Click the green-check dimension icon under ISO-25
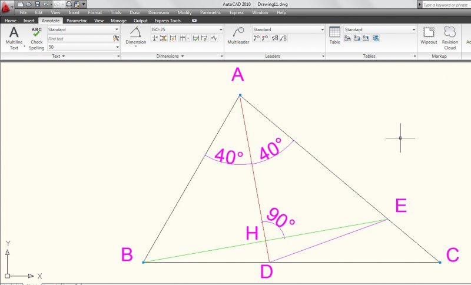Viewport: 471px width, 285px height. 196,38
